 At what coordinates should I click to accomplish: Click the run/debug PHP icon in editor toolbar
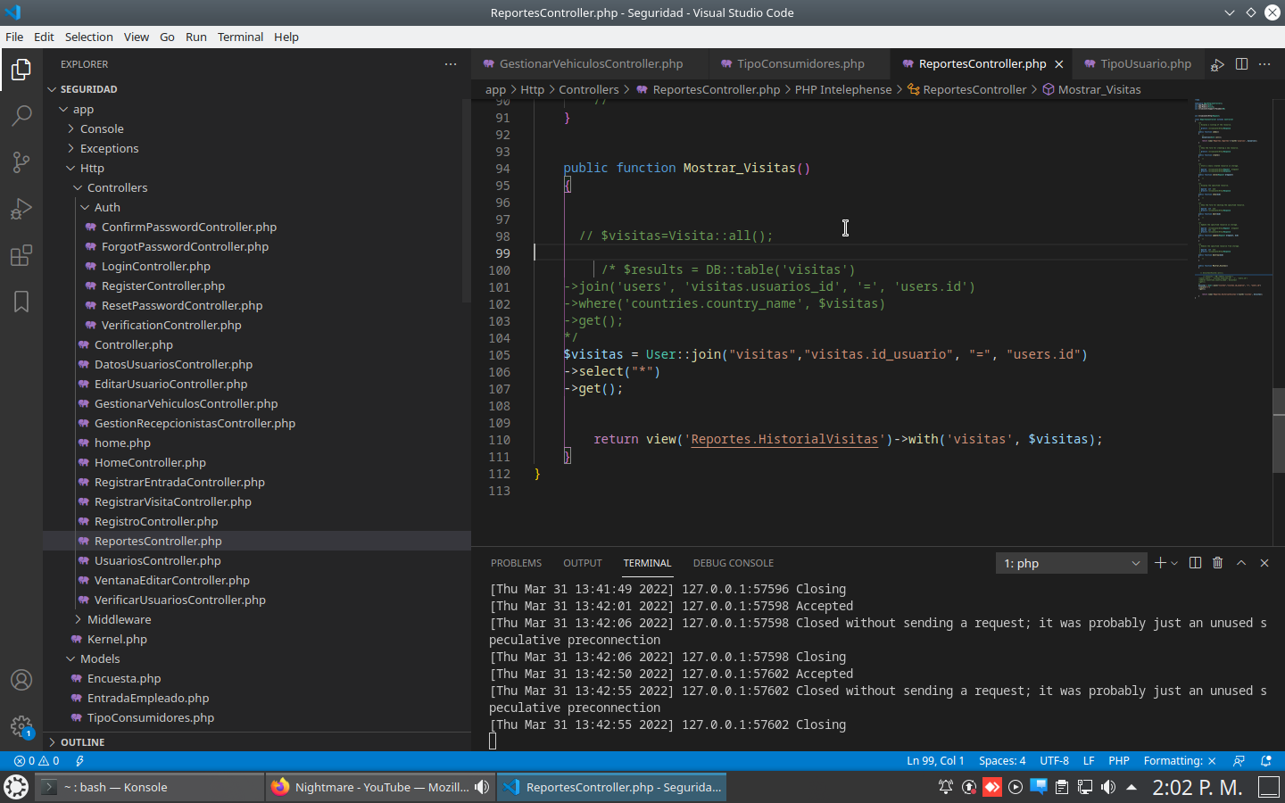(1217, 64)
